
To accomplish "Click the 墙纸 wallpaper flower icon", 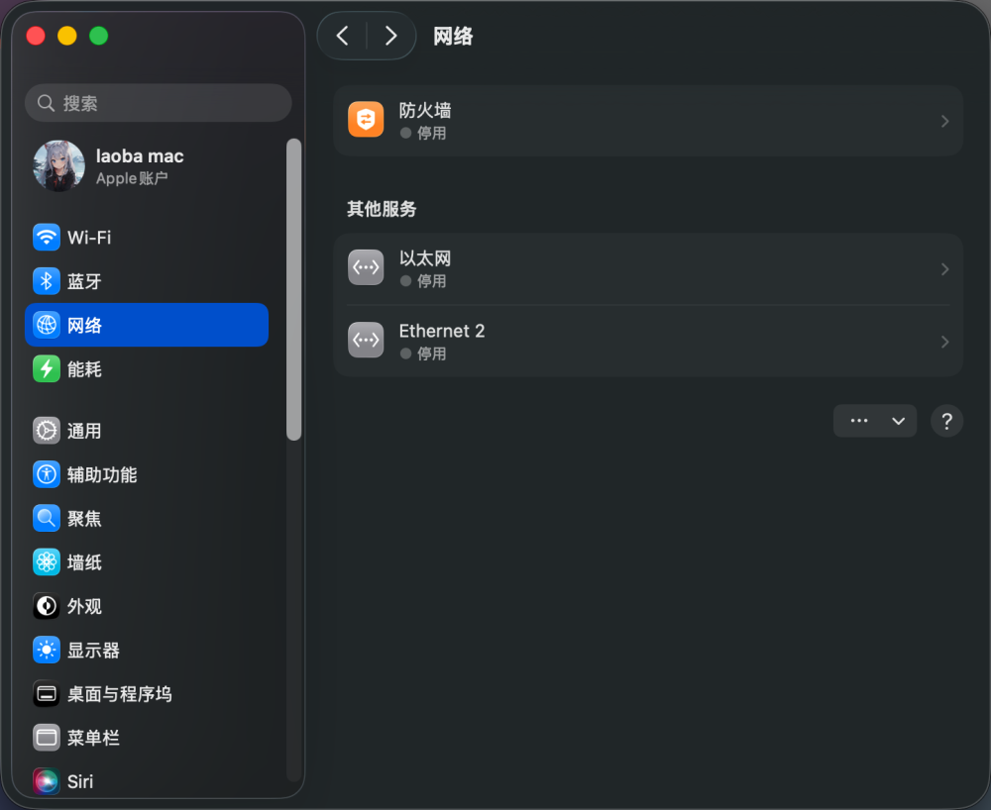I will pos(47,561).
